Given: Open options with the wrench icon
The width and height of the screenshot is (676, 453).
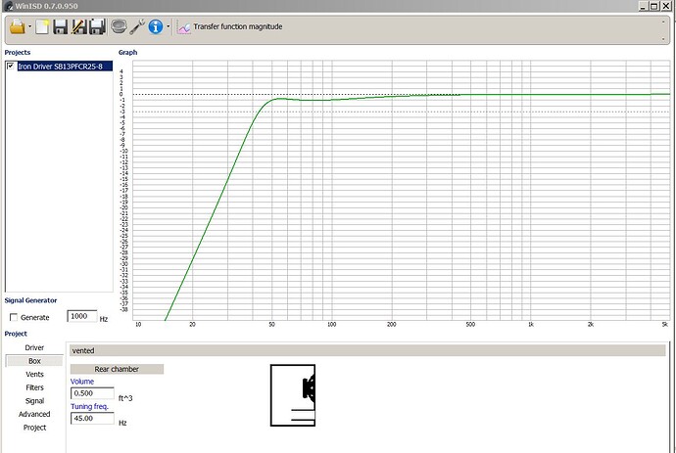Looking at the screenshot, I should (137, 26).
